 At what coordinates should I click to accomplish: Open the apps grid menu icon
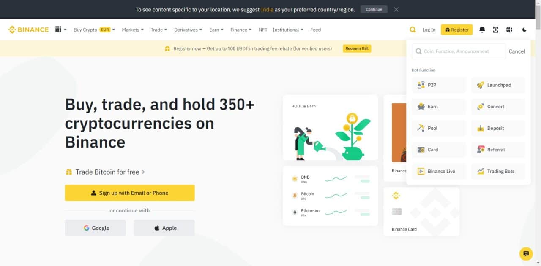[x=58, y=30]
